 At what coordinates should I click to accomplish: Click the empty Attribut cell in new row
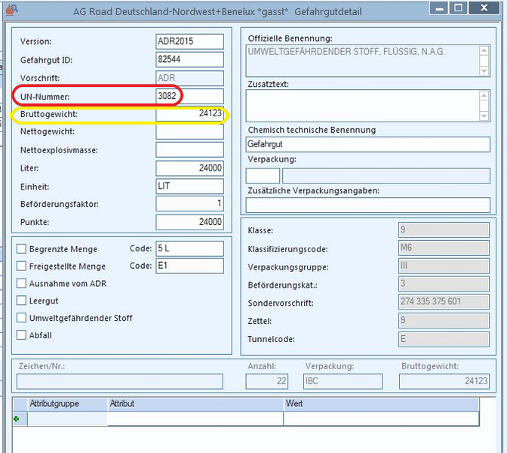click(x=195, y=419)
